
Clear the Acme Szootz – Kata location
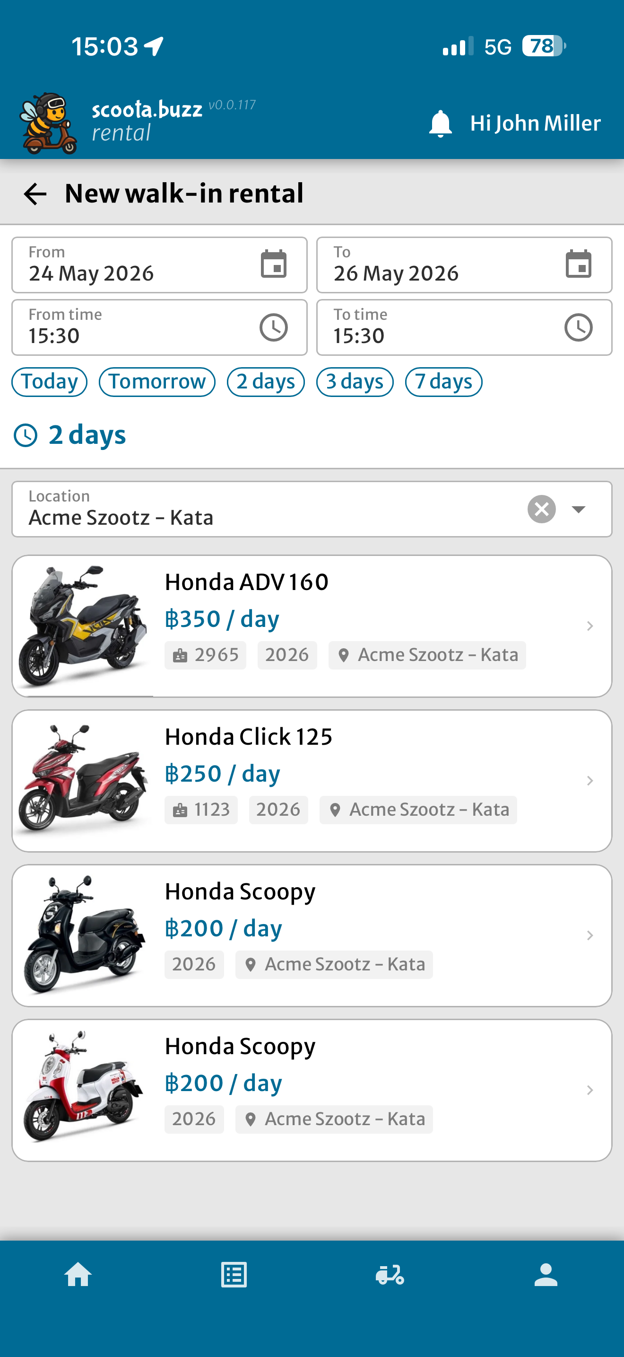click(x=541, y=510)
